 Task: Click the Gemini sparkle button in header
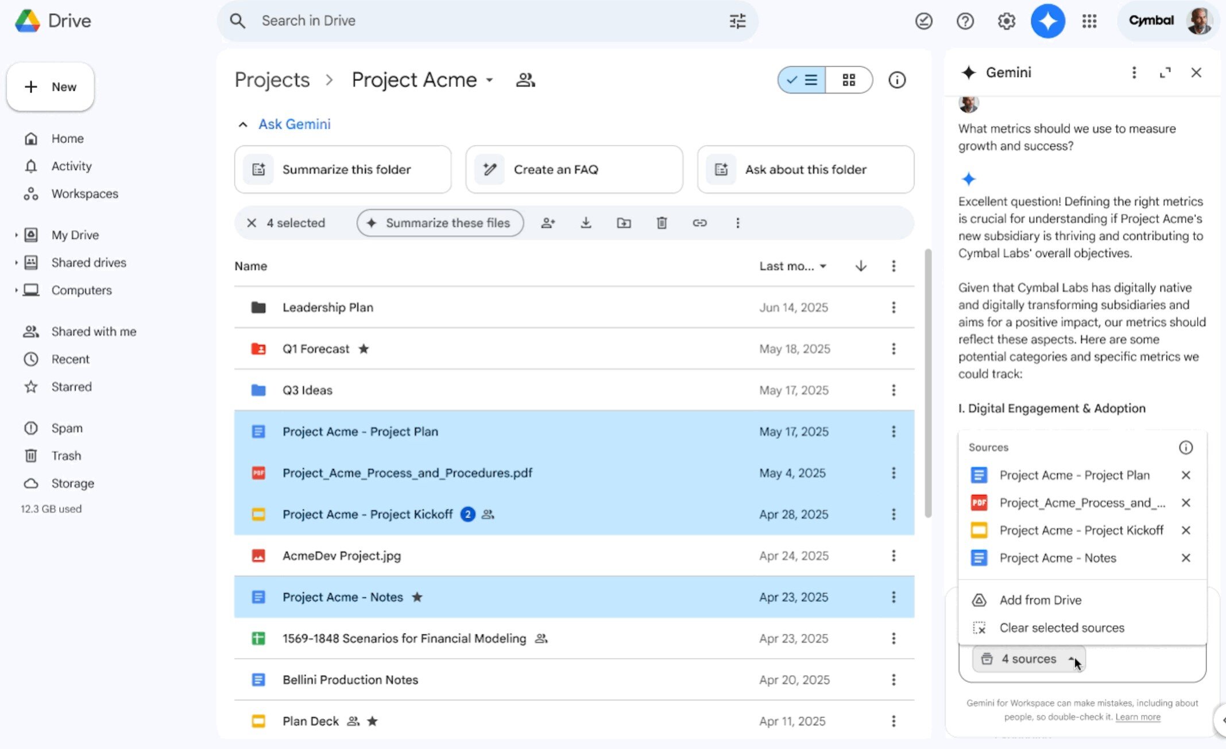[1047, 21]
